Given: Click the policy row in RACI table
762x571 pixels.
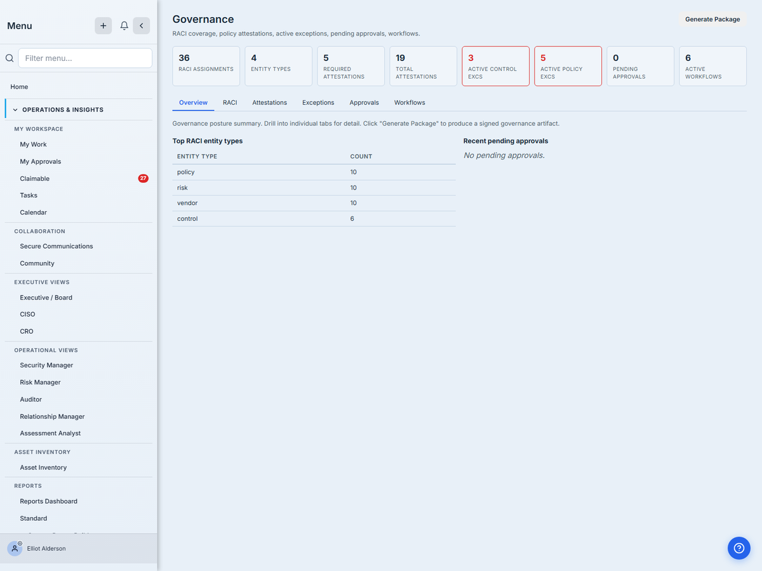Looking at the screenshot, I should [314, 172].
